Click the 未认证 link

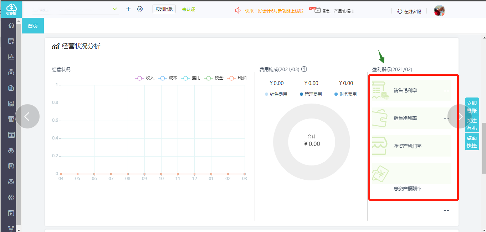pos(188,9)
